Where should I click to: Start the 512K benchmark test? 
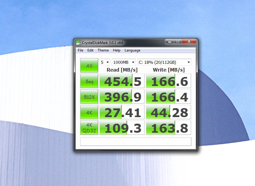(89, 96)
